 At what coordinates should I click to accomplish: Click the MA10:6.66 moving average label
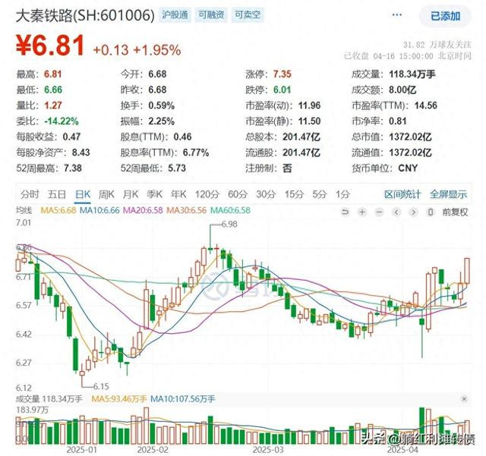[x=99, y=210]
